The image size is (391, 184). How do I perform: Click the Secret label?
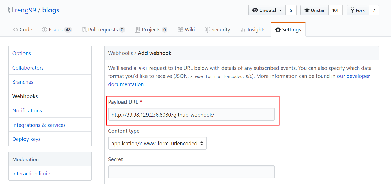click(115, 159)
